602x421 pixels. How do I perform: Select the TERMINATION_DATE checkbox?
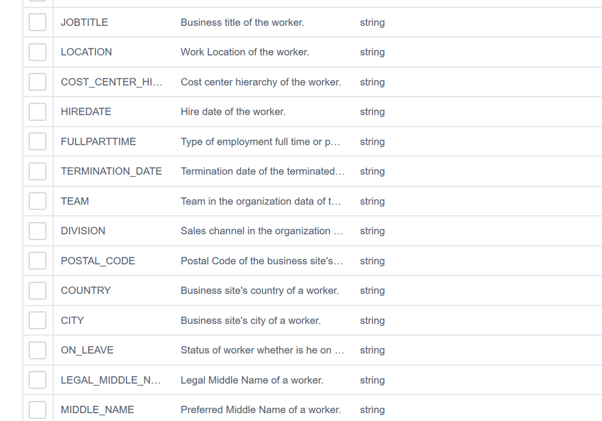click(37, 171)
